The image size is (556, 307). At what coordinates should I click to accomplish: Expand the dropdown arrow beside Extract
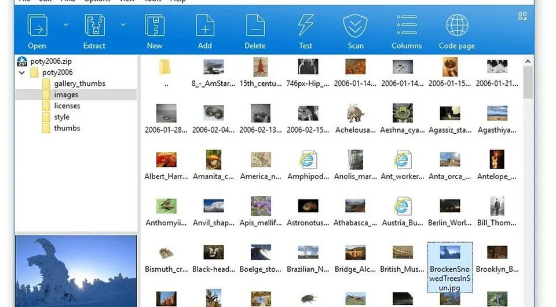tap(123, 25)
